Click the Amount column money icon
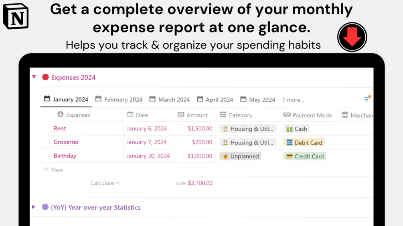This screenshot has width=403, height=226. pos(181,115)
